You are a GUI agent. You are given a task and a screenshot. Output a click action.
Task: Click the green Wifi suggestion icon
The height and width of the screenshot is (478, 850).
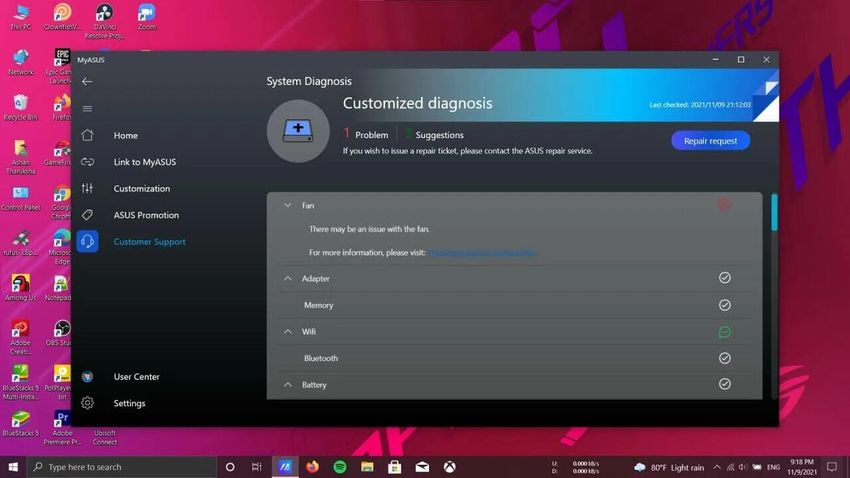pyautogui.click(x=724, y=331)
